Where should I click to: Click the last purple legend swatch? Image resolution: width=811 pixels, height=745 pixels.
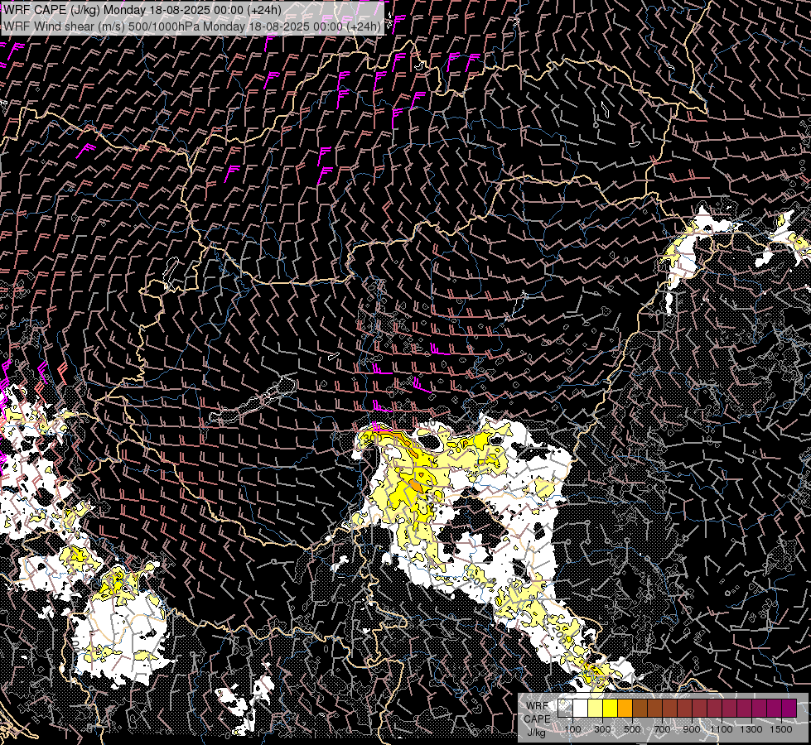[x=789, y=708]
